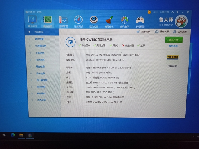The height and width of the screenshot is (149, 199).
Task: Open 内存信息 sidebar item
Action: (40, 60)
